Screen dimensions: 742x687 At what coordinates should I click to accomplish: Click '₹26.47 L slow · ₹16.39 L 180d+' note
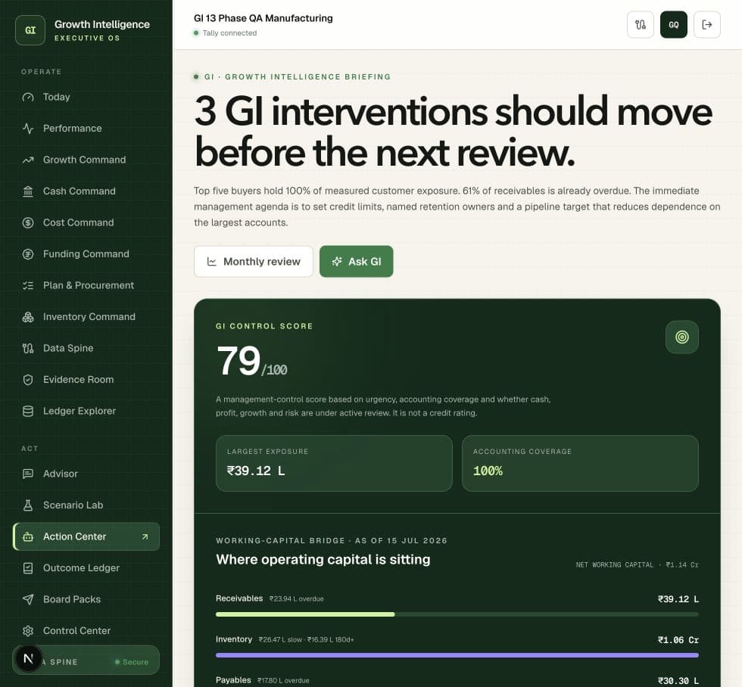(306, 640)
